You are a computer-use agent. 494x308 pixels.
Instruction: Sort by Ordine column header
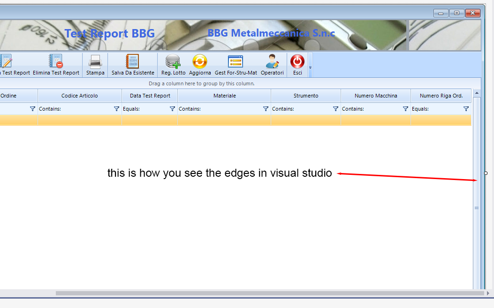tap(19, 96)
